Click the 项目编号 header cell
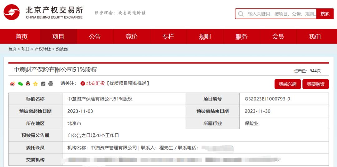Image resolution: width=337 pixels, height=167 pixels. (x=212, y=99)
